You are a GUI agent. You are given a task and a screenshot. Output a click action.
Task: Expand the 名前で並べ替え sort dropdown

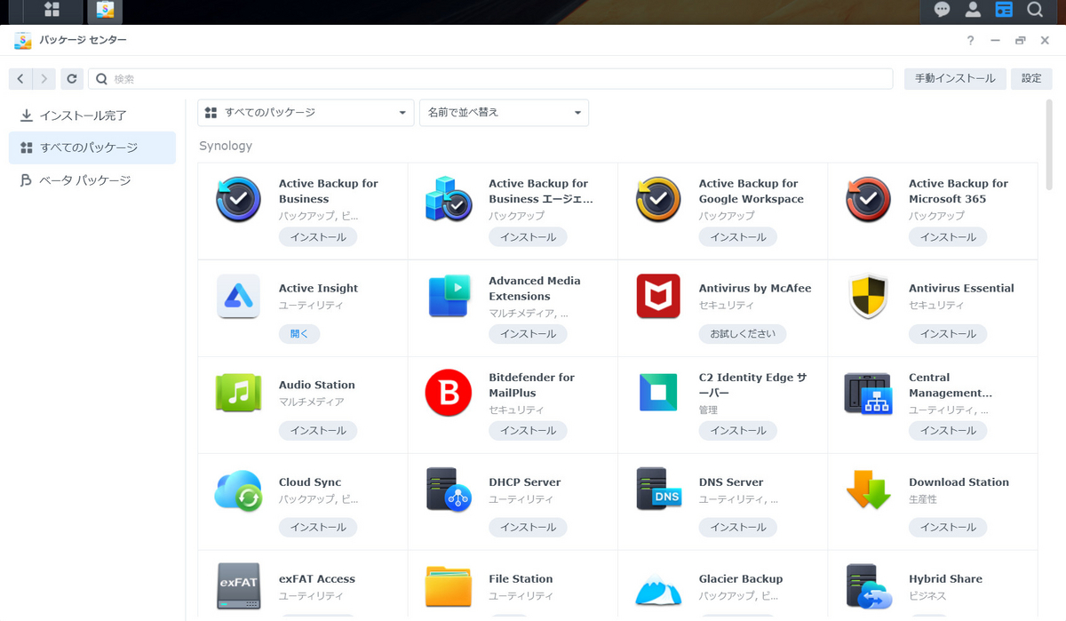coord(504,113)
